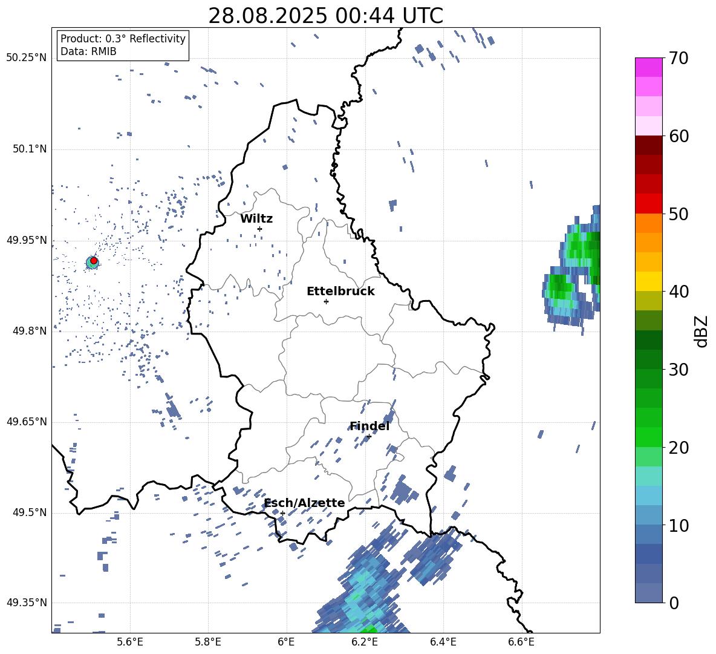The image size is (716, 654).
Task: Click the 49.35°N latitude label
Action: (27, 603)
